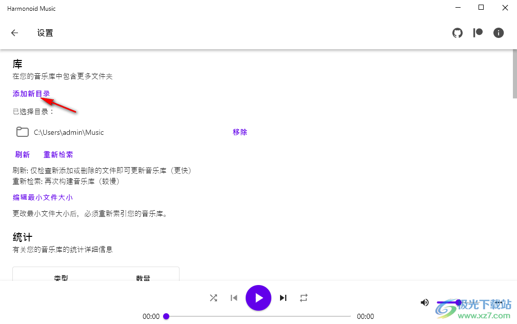Start playback with play button
517x324 pixels.
pyautogui.click(x=258, y=298)
